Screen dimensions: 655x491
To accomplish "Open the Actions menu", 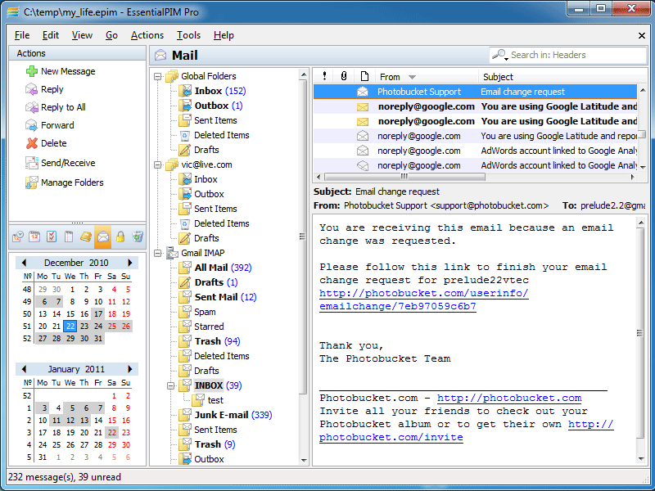I will coord(147,35).
